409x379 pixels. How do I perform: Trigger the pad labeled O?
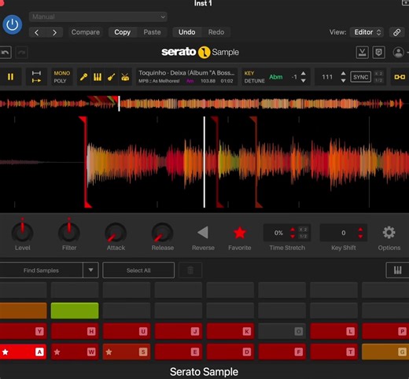coord(282,331)
